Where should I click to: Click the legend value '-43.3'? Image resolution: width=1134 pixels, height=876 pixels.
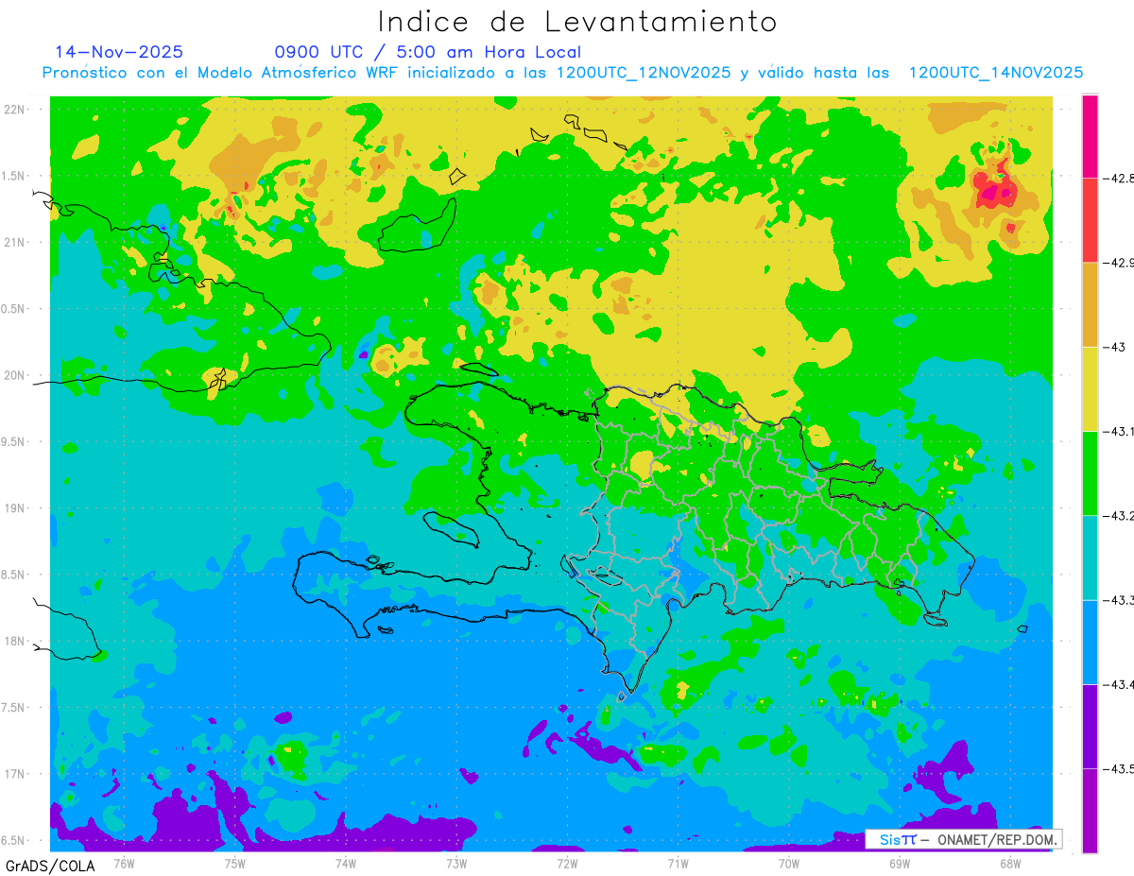(x=1119, y=600)
